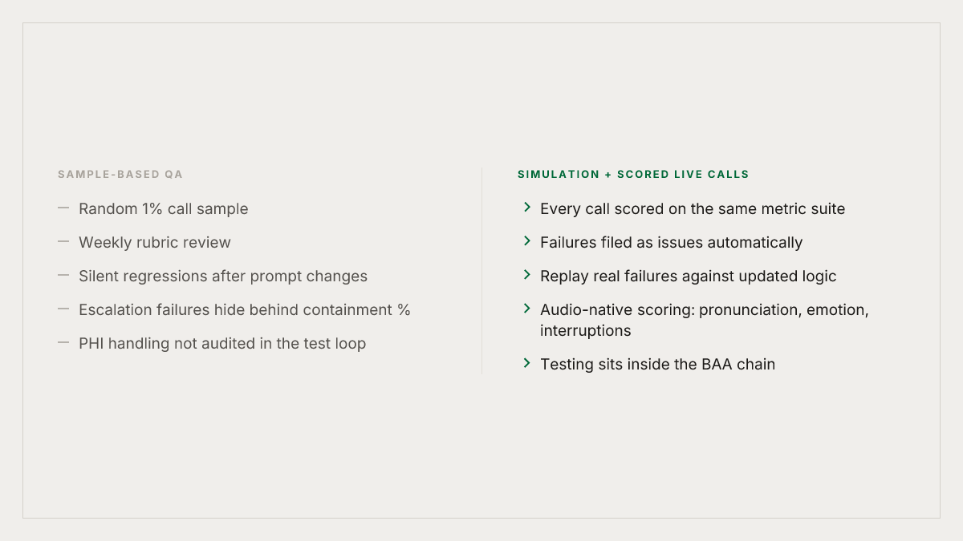Click the vertical divider between the columns

[x=481, y=271]
